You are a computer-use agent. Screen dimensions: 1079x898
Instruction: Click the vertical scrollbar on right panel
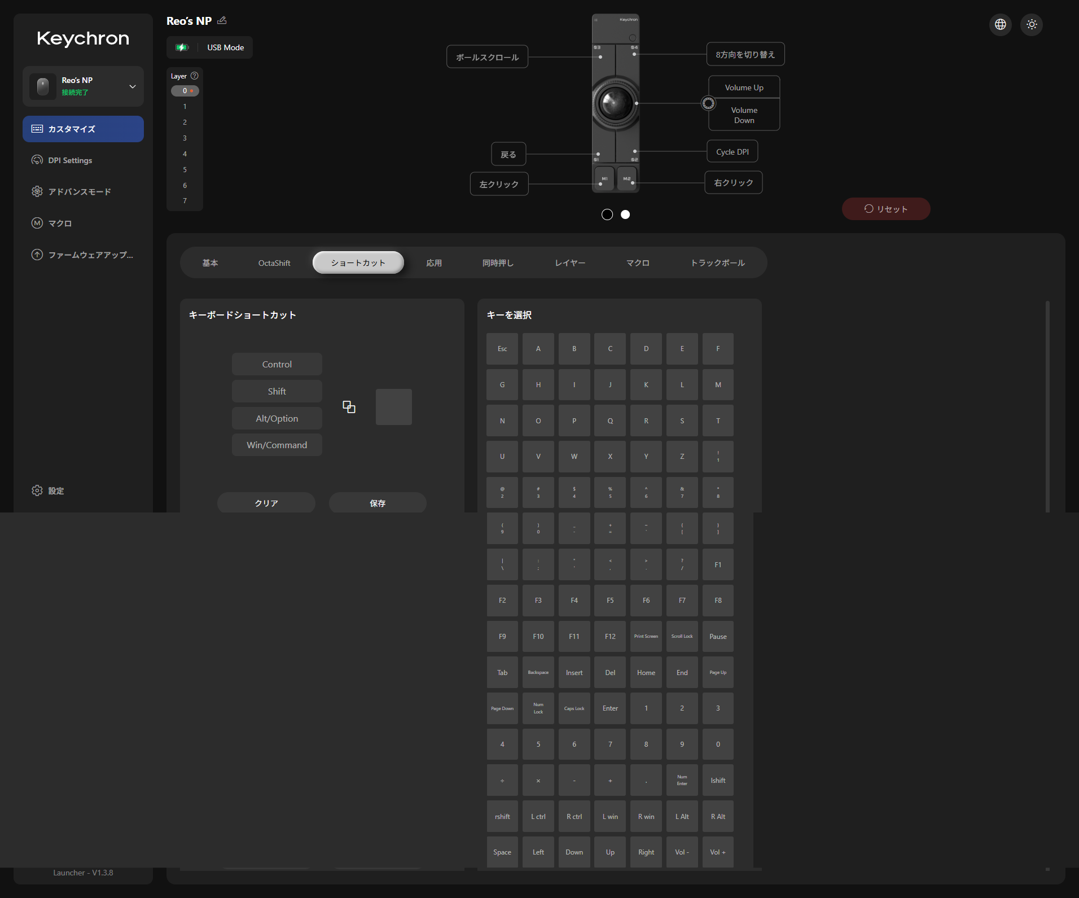(x=1047, y=406)
